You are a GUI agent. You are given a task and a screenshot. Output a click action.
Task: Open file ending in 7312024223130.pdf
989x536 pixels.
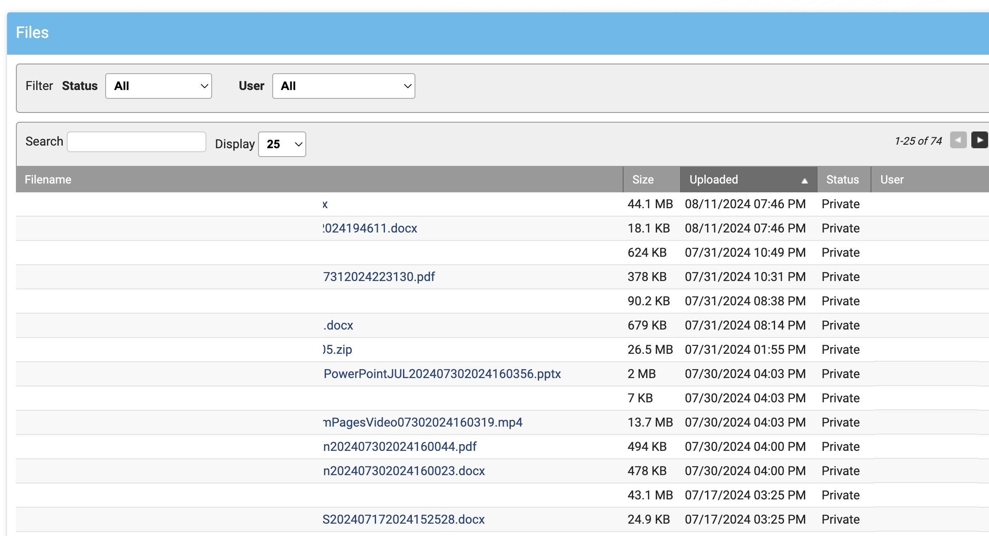[379, 277]
